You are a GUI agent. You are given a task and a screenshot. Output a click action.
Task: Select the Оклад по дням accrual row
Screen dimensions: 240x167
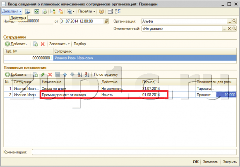click(120, 89)
